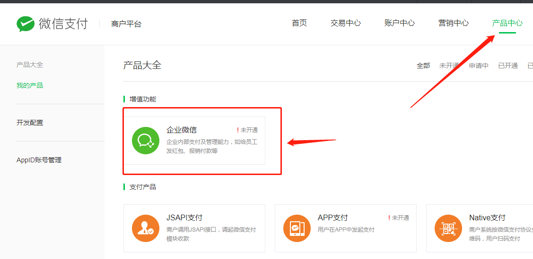Open 开发配置 in the sidebar

[x=30, y=123]
